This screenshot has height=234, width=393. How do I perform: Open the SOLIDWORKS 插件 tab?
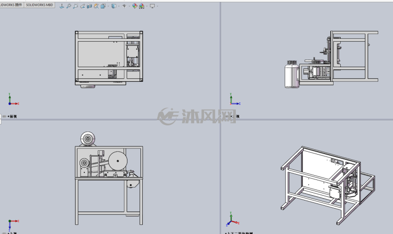(x=11, y=5)
